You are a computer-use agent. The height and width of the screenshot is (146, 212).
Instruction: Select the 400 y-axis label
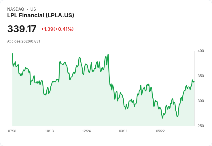click(x=201, y=51)
